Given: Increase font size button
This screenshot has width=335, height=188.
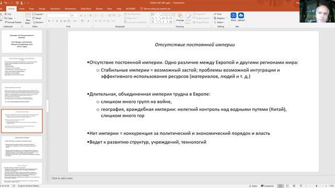Looking at the screenshot, I should tap(81, 16).
